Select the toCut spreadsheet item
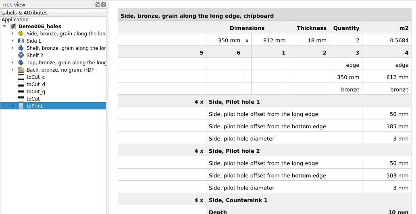This screenshot has width=416, height=214. click(x=33, y=99)
